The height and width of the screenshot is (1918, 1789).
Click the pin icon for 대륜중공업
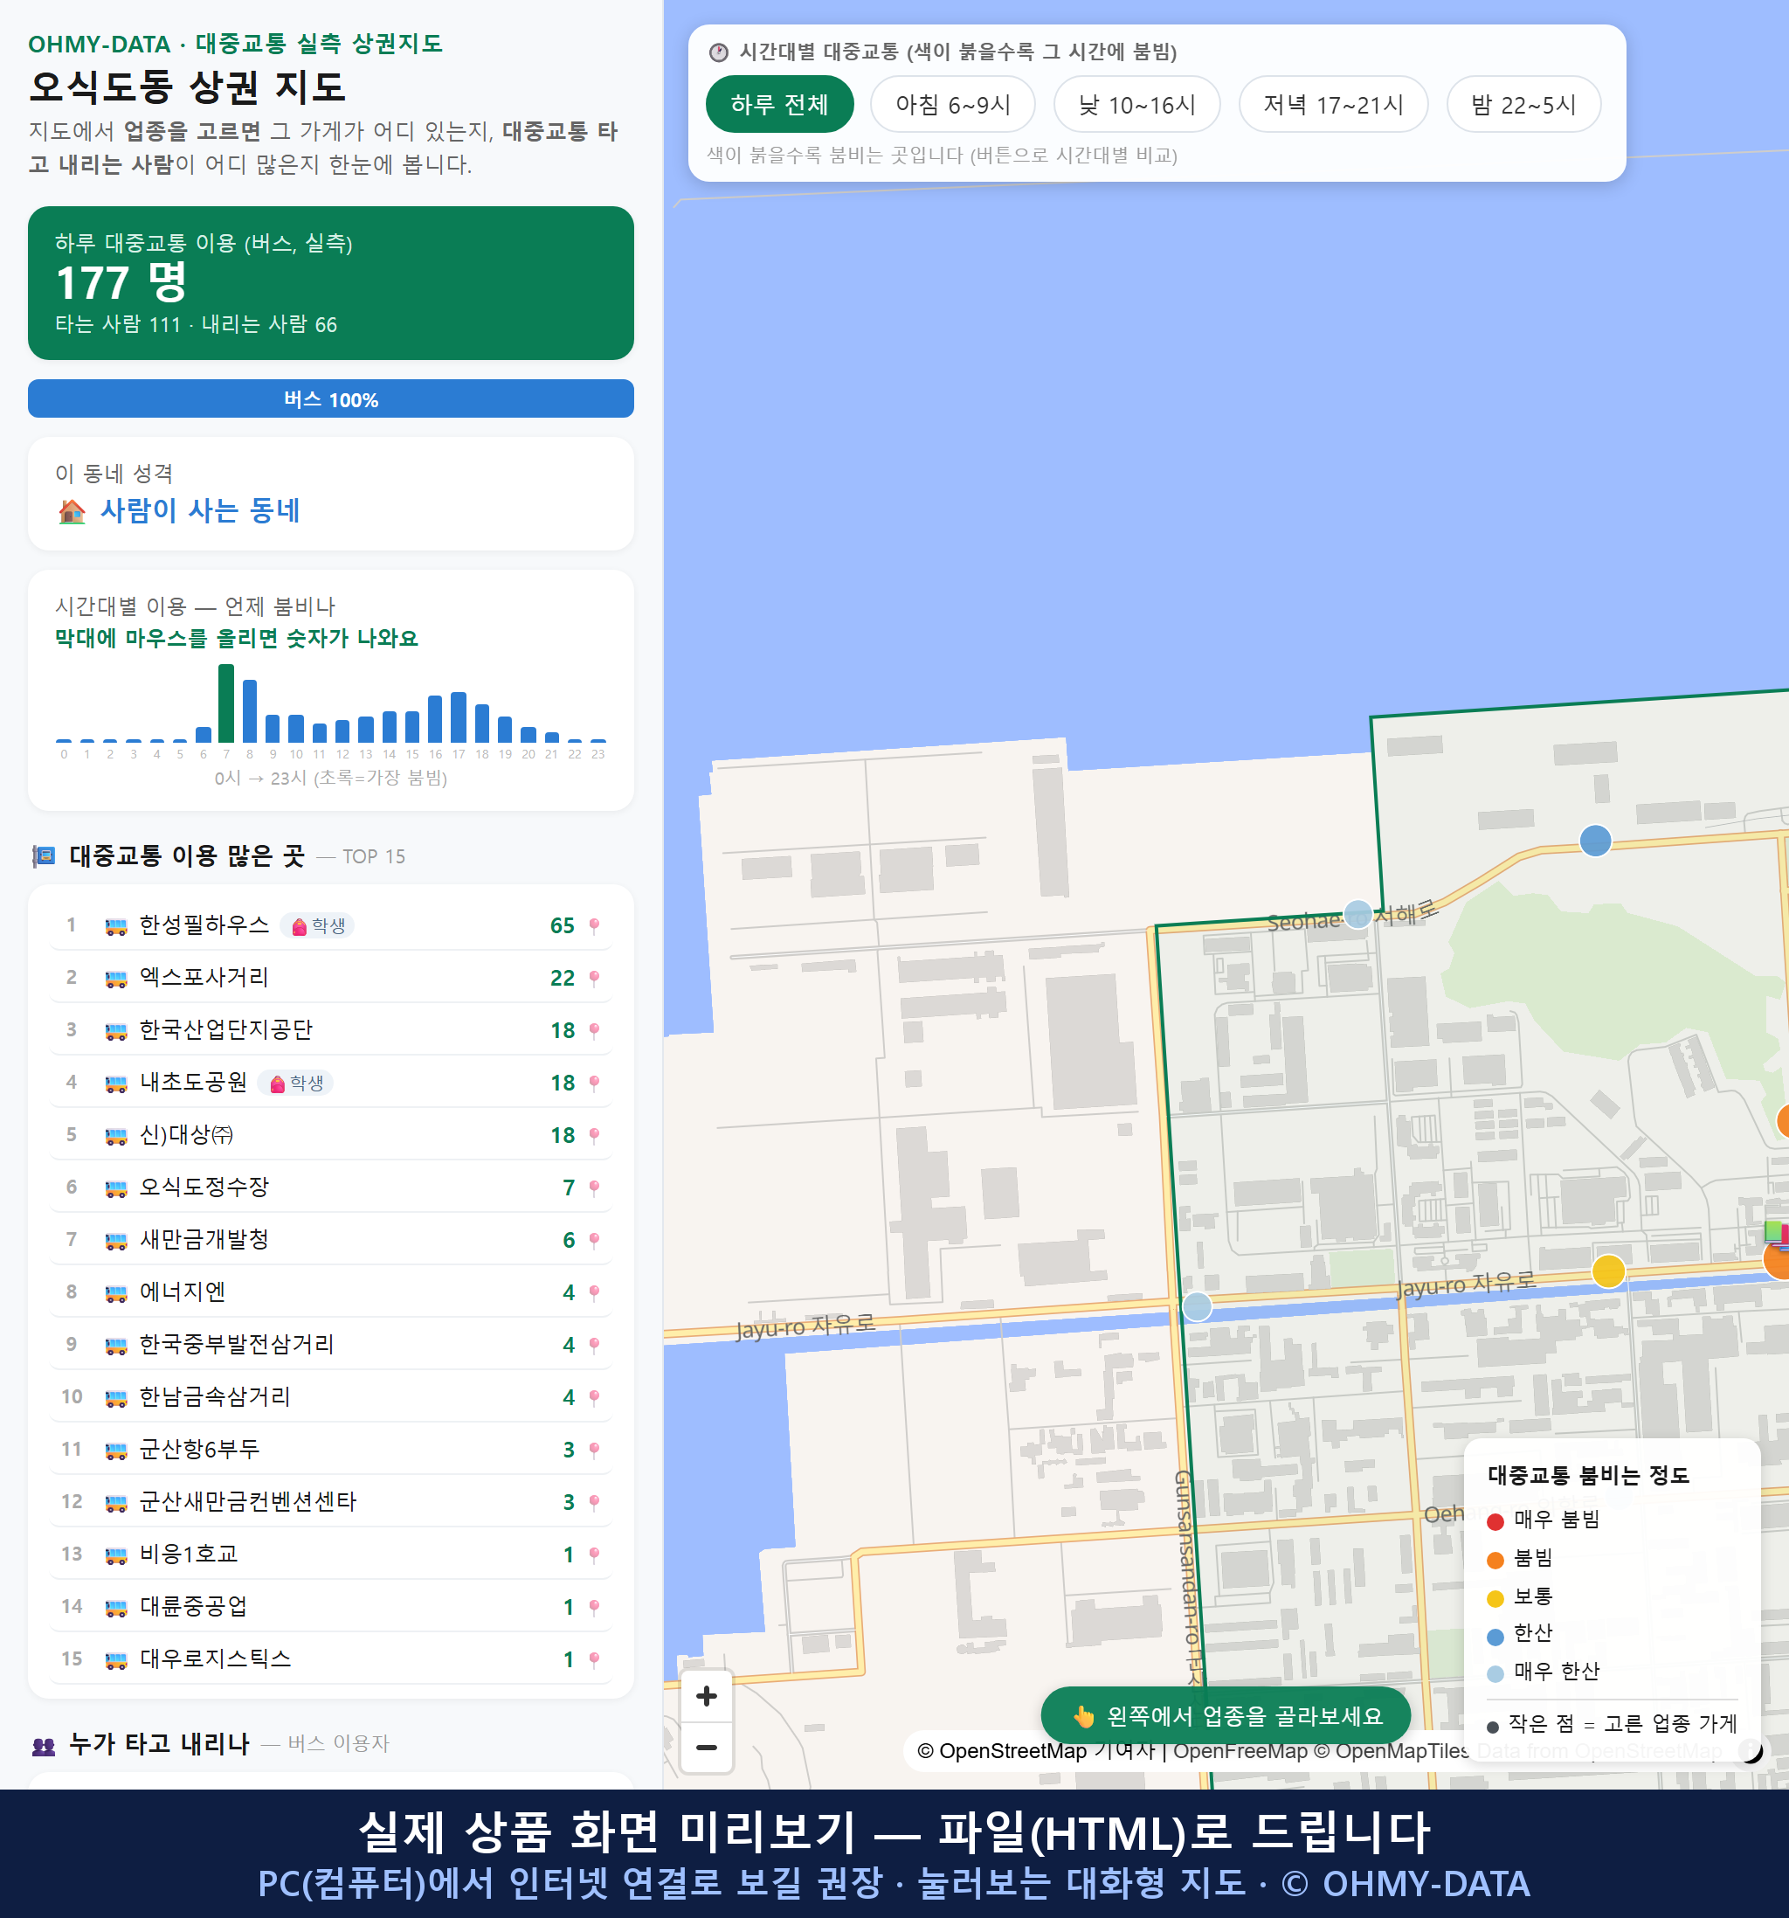tap(594, 1606)
